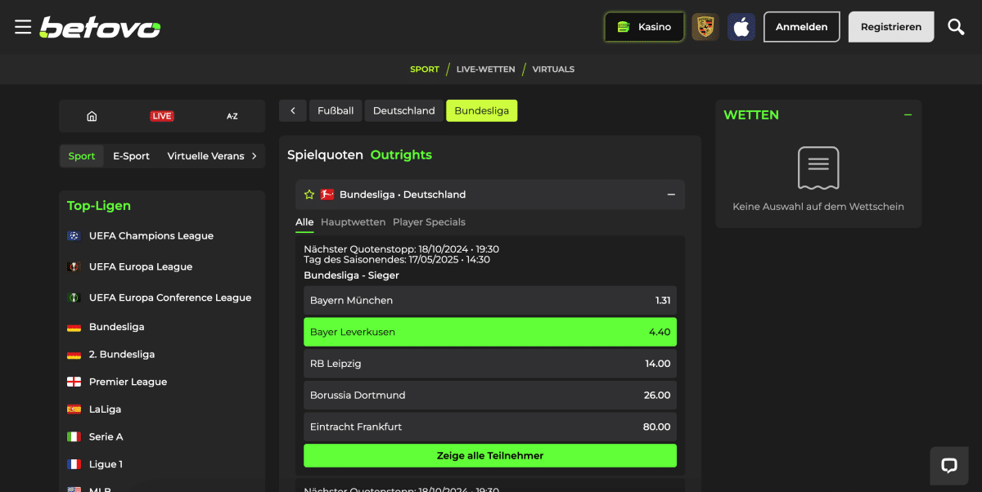Select the Alle market filter

pos(304,222)
